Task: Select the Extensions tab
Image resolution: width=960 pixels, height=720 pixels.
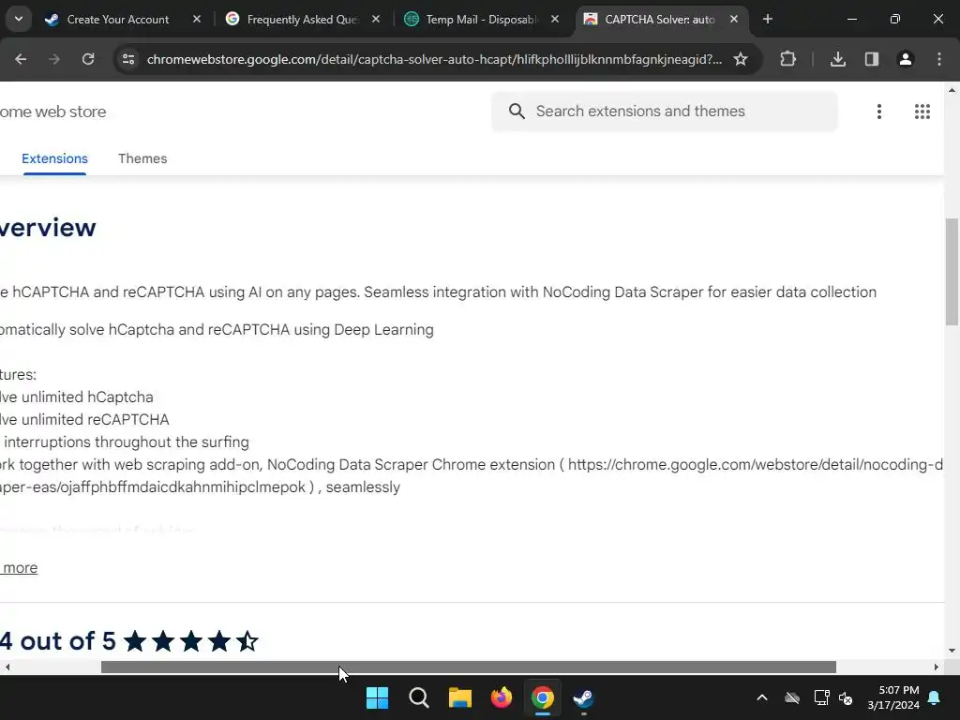Action: pos(54,158)
